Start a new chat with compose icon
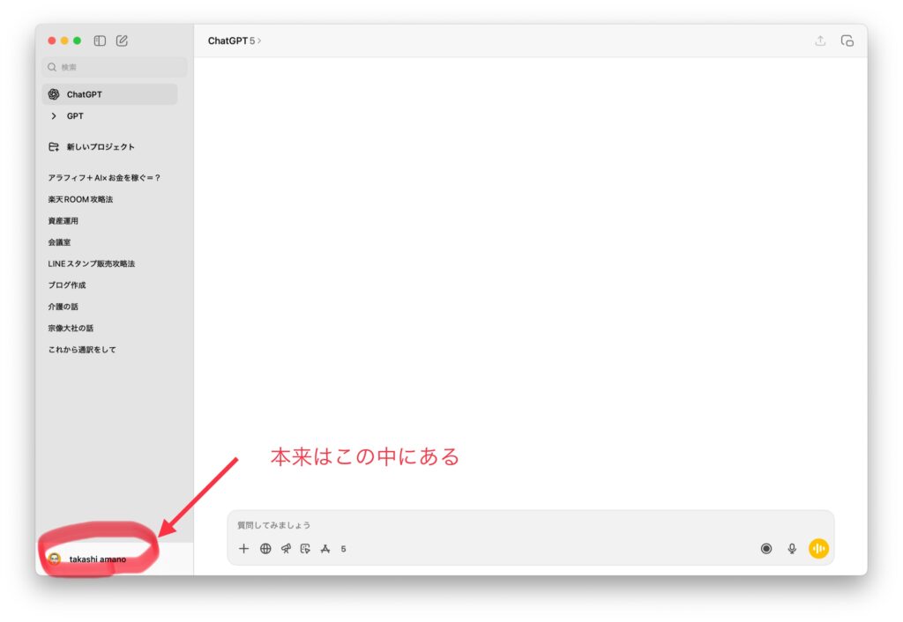The height and width of the screenshot is (622, 903). [122, 41]
